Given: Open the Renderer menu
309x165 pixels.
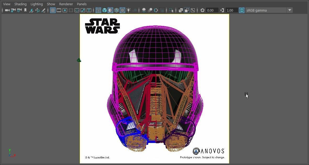Looking at the screenshot, I should pos(66,4).
